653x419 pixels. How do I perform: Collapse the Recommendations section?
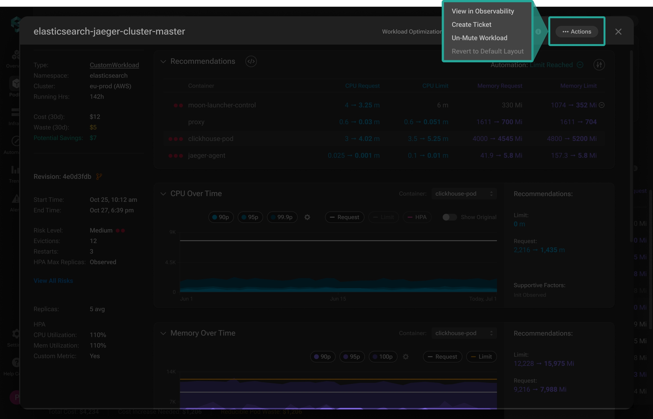[x=163, y=61]
